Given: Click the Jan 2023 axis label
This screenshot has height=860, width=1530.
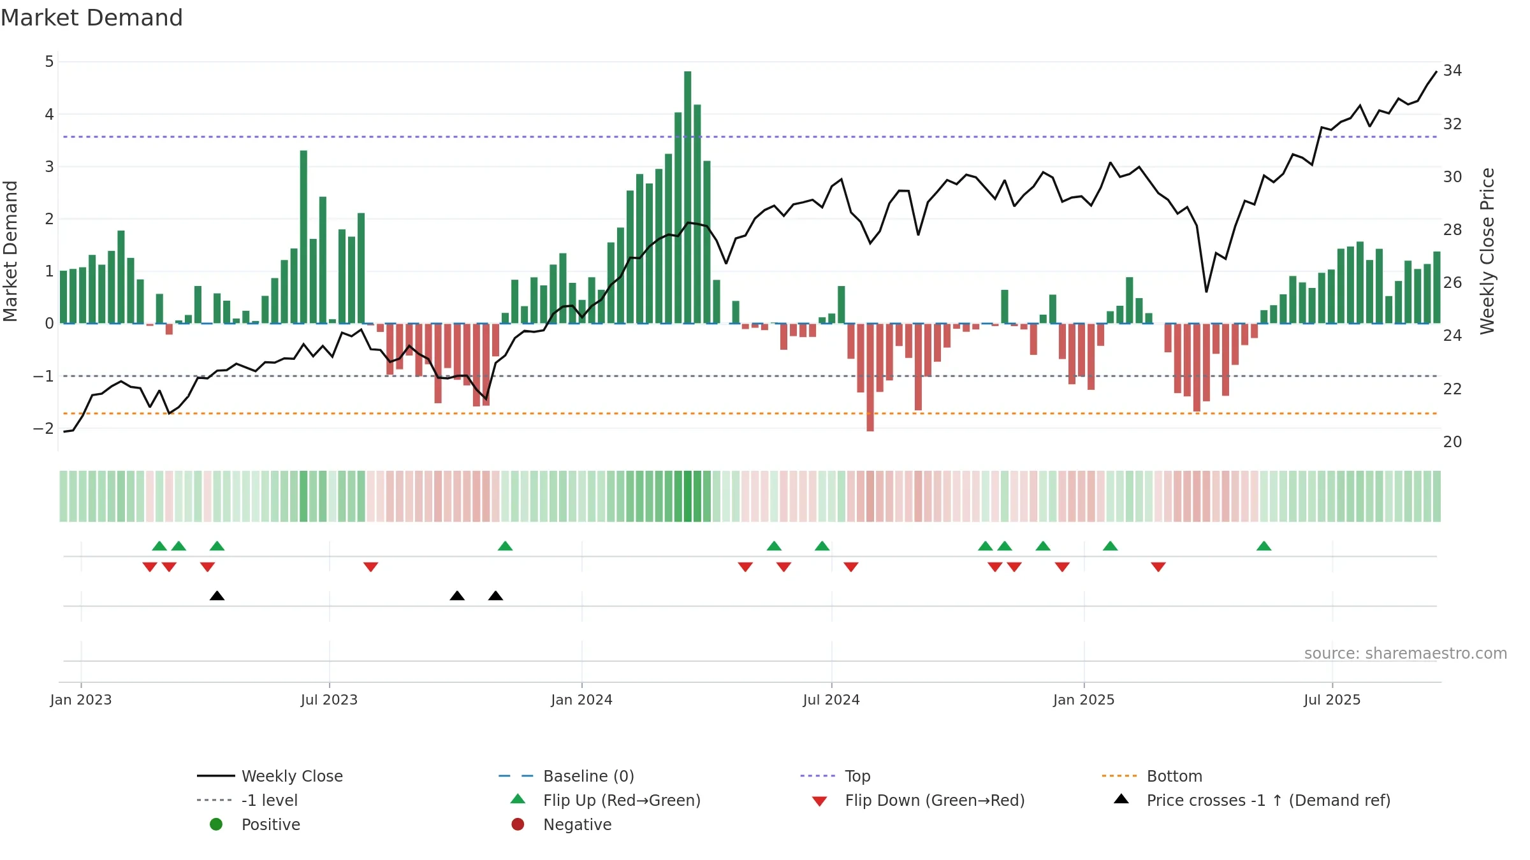Looking at the screenshot, I should coord(81,699).
